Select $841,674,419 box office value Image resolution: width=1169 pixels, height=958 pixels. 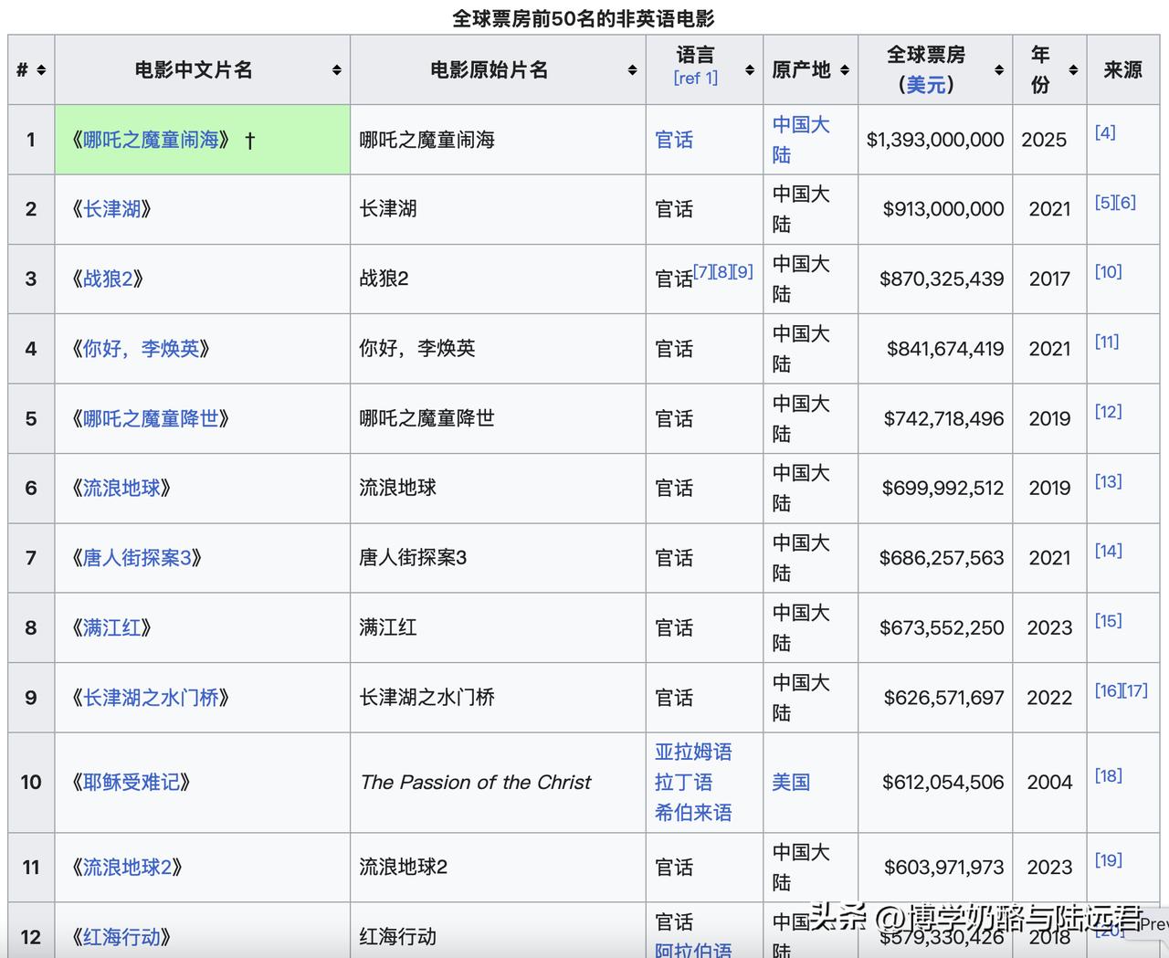945,349
